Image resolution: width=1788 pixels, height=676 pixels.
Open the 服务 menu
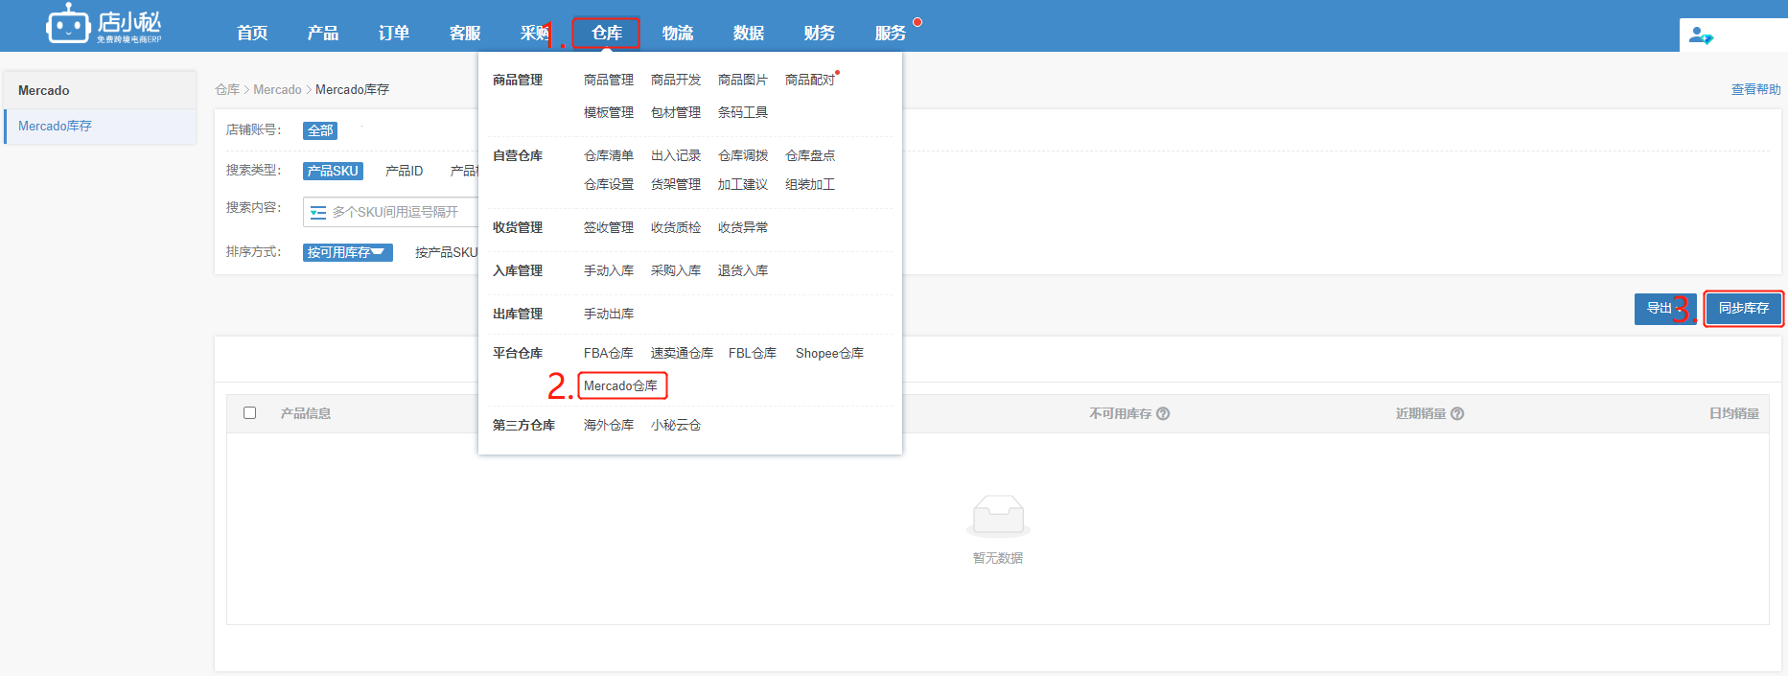pyautogui.click(x=891, y=33)
